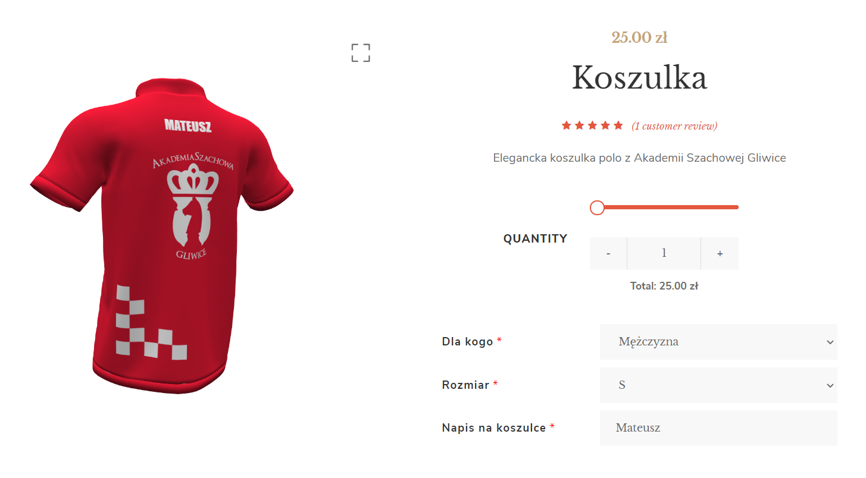Image resolution: width=866 pixels, height=478 pixels.
Task: Decrease quantity with the minus button
Action: point(608,253)
